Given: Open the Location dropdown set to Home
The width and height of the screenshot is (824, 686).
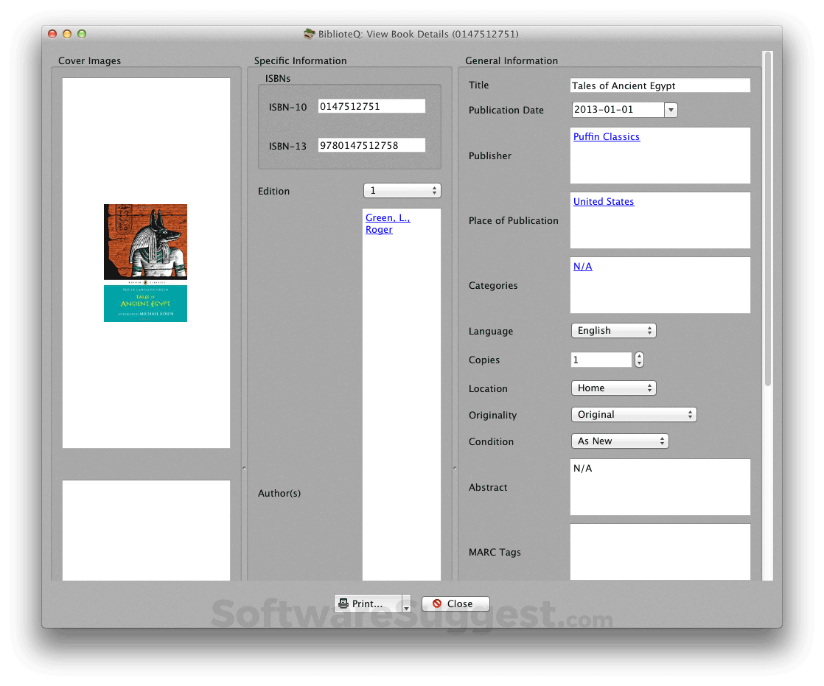Looking at the screenshot, I should pyautogui.click(x=612, y=388).
